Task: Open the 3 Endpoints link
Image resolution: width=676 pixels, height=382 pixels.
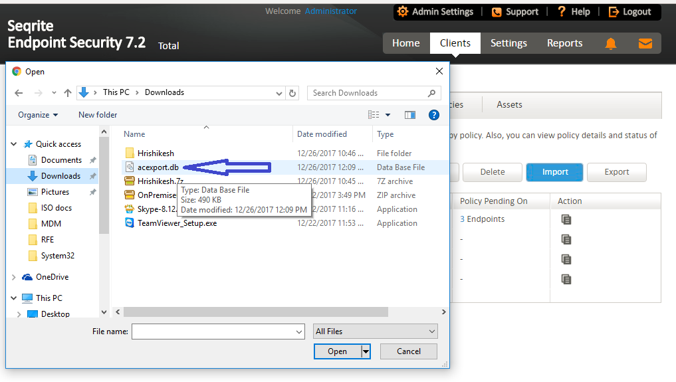Action: [482, 219]
